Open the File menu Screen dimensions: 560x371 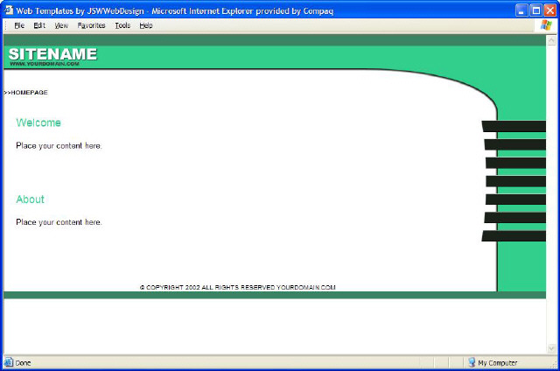18,25
